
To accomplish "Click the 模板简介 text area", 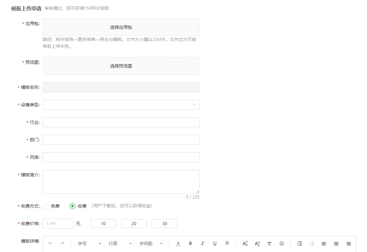I will coord(121,182).
